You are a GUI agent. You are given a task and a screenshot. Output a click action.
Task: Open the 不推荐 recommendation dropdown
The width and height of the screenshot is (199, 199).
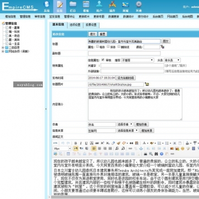pyautogui.click(x=137, y=60)
